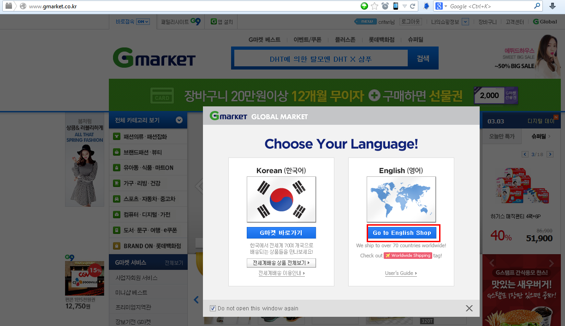
Task: Open the 미니샵 베스트 link
Action: (131, 292)
